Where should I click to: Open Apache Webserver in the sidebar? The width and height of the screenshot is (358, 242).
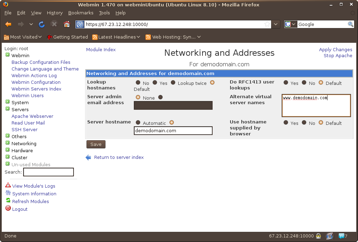click(33, 116)
